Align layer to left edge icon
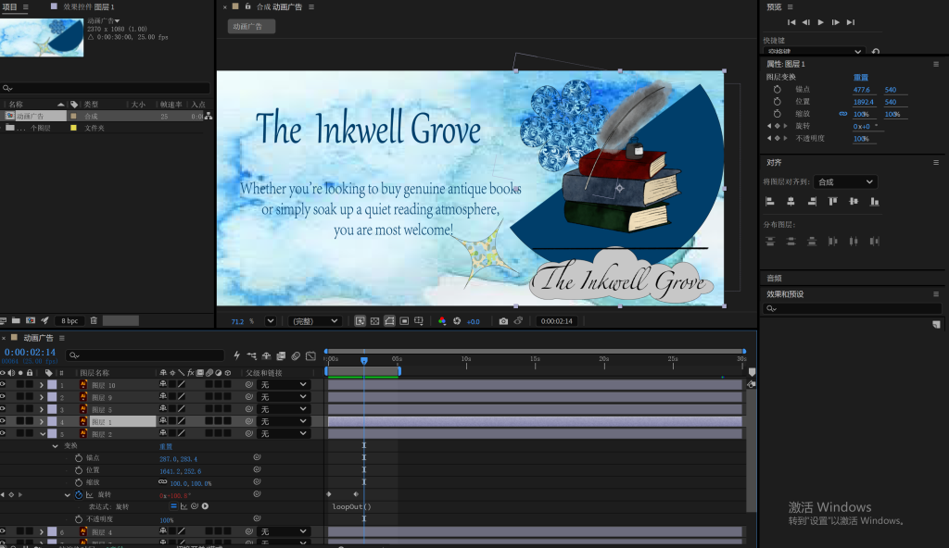 (770, 202)
